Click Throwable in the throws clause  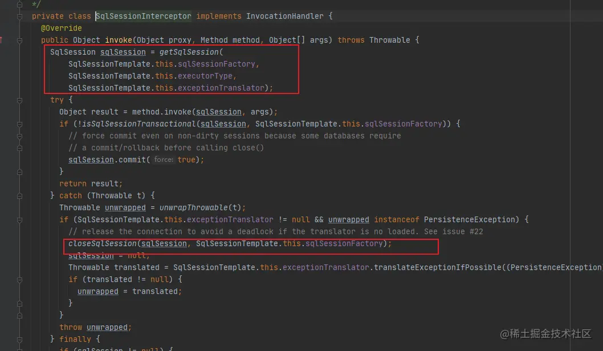[x=390, y=40]
